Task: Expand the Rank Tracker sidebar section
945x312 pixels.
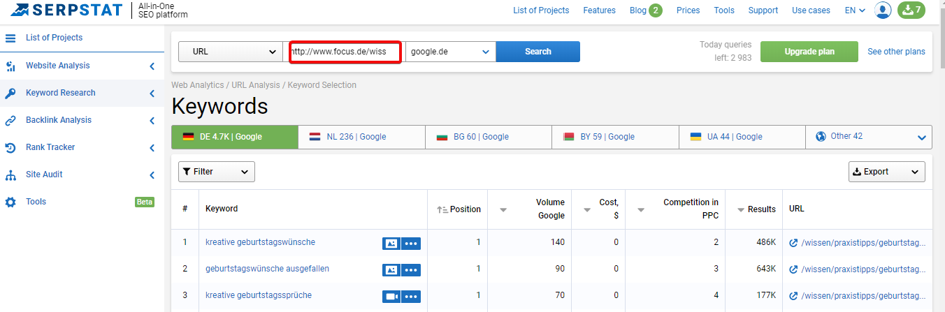Action: tap(152, 148)
